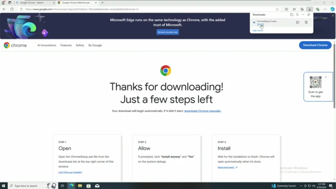Image resolution: width=336 pixels, height=189 pixels.
Task: Open the Safety menu item
Action: (x=80, y=45)
